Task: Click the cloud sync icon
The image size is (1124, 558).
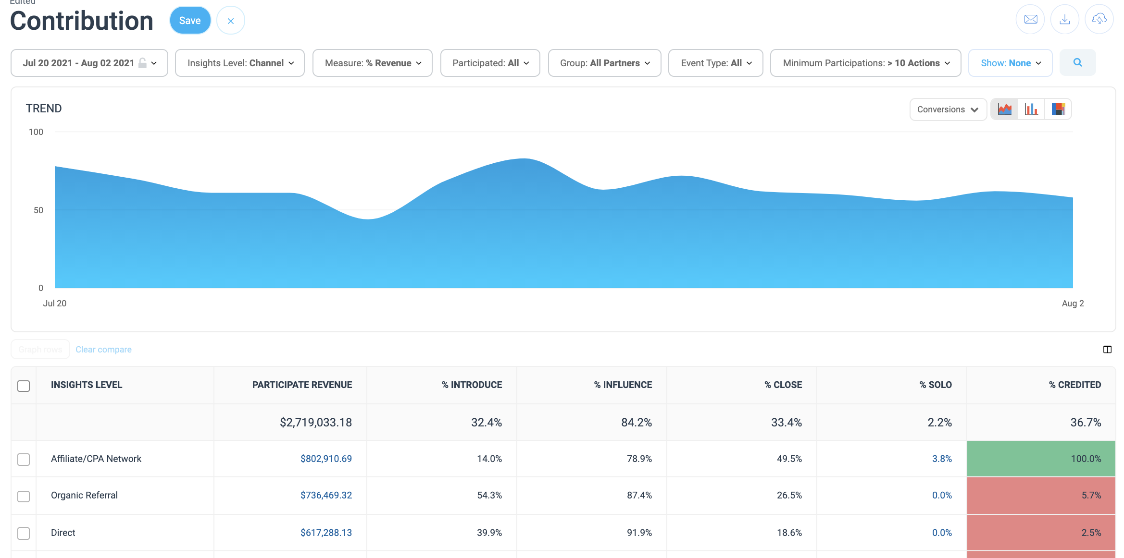Action: coord(1099,20)
